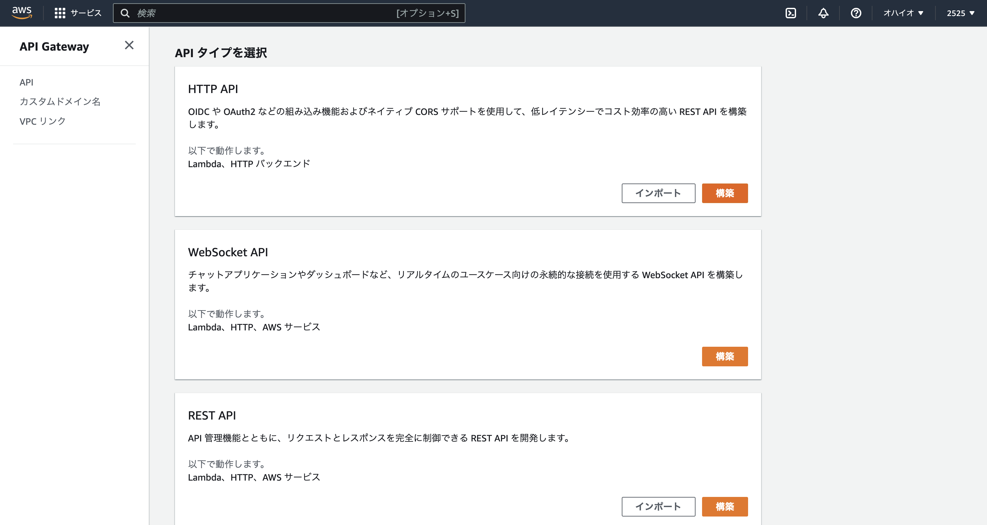Screen dimensions: 987x525
Task: Select カスタムドメイン名 in the sidebar
Action: click(60, 102)
